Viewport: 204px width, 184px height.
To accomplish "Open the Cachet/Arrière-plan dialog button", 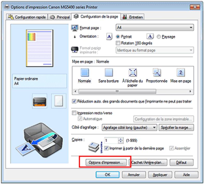I will pos(148,163).
